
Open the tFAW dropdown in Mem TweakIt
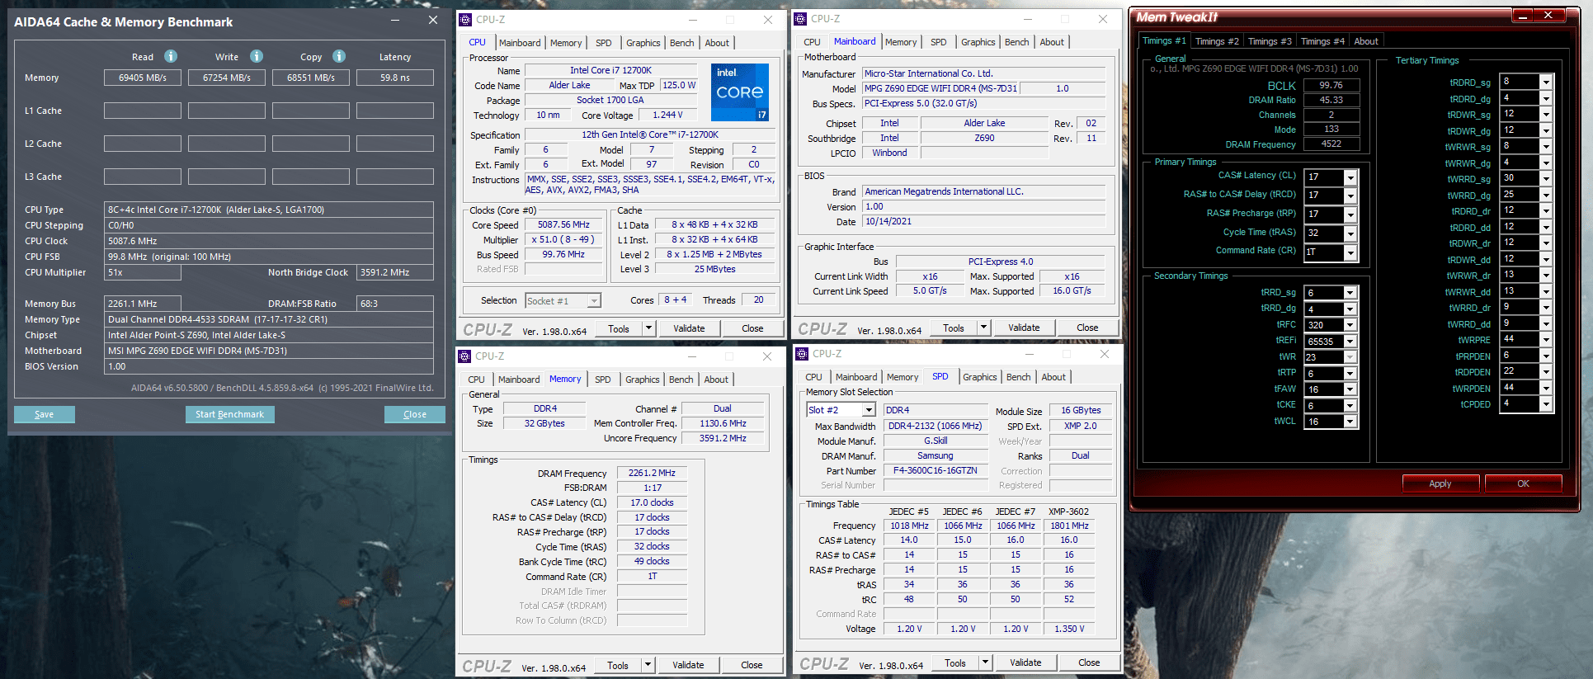tap(1350, 389)
